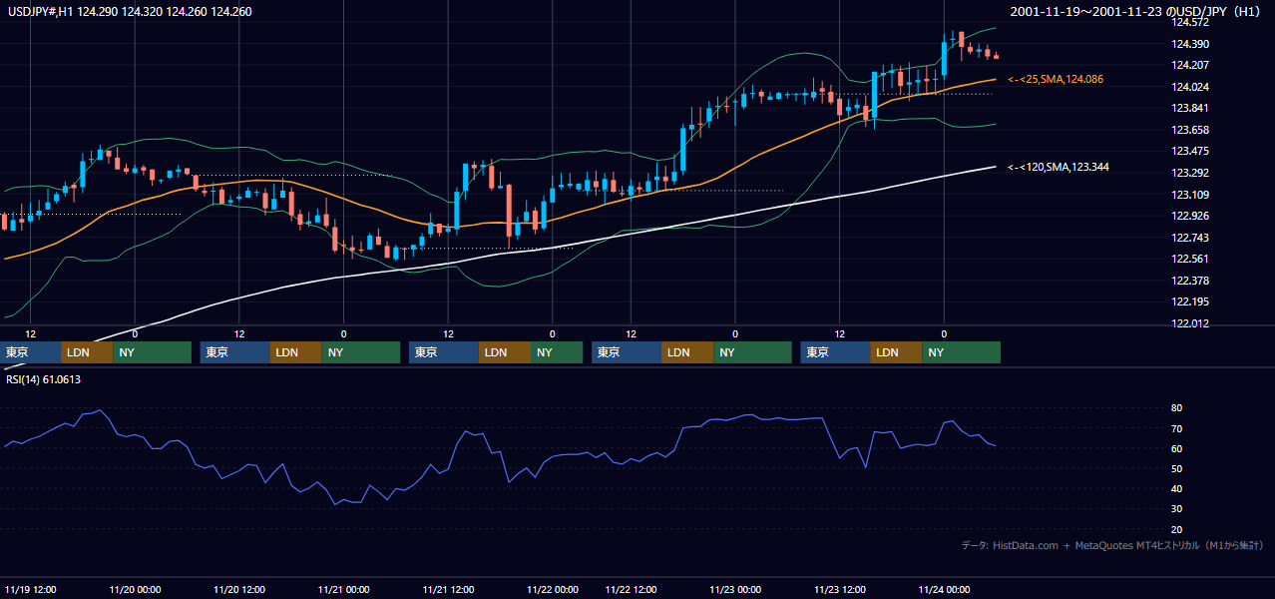1275x599 pixels.
Task: Click price axis value 122.743
Action: pos(1192,238)
